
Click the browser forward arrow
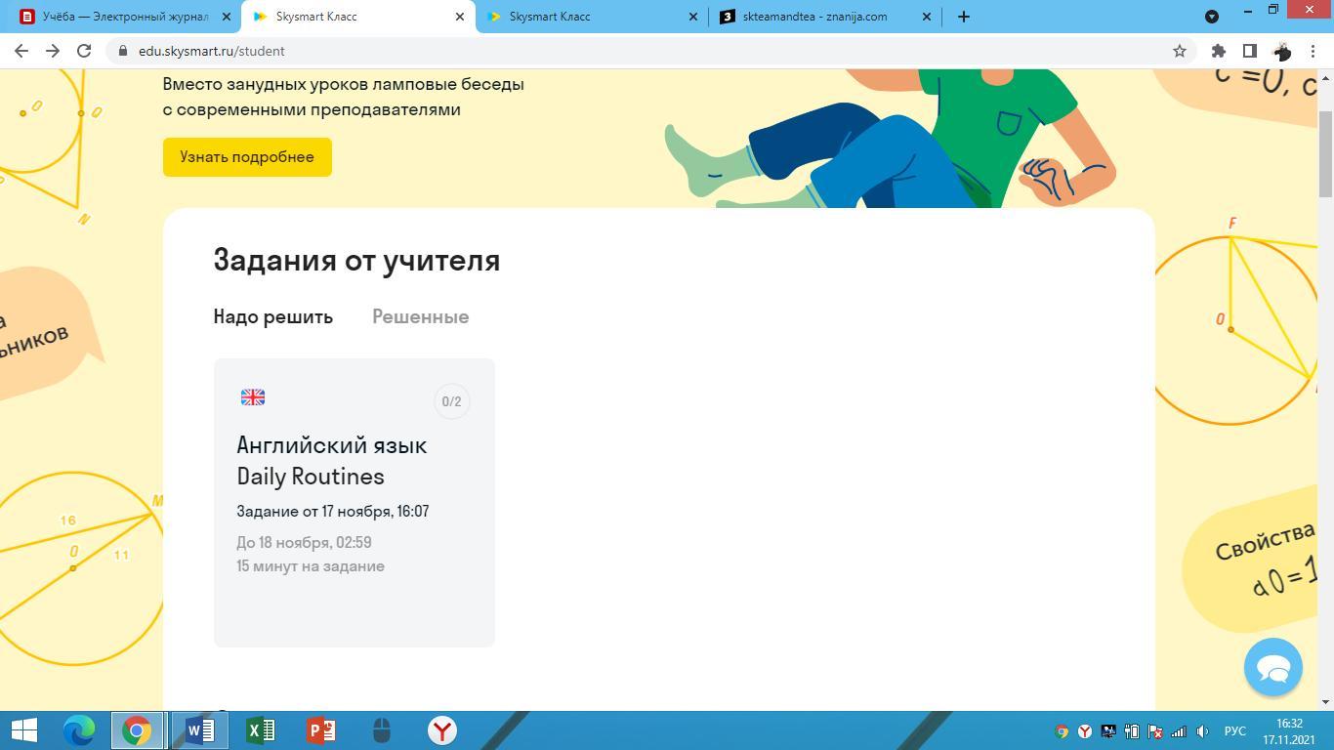pos(53,51)
